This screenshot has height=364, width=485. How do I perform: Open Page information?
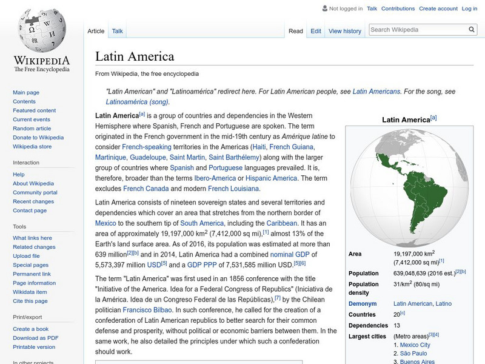pos(35,283)
